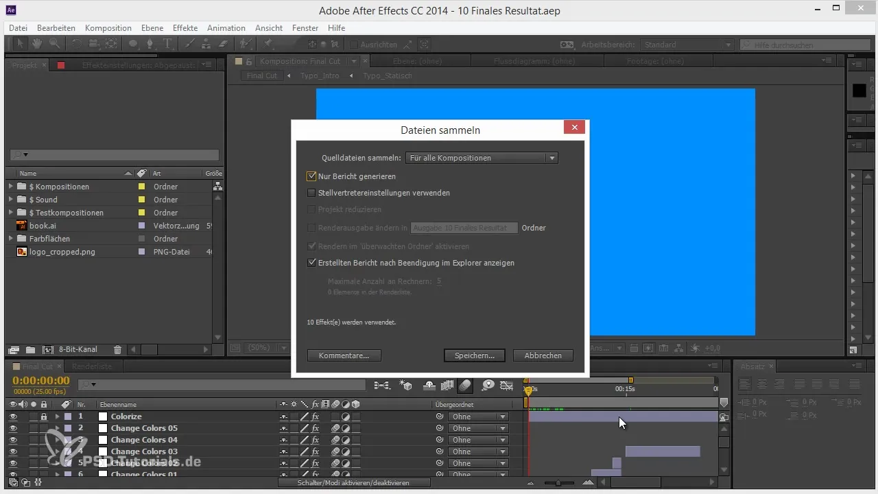Open Arbeitsbereich Standard dropdown
Image resolution: width=878 pixels, height=494 pixels.
(x=688, y=45)
